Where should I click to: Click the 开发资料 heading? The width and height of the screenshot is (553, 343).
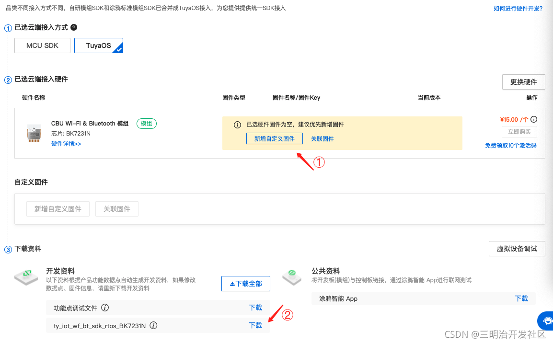[x=60, y=271]
